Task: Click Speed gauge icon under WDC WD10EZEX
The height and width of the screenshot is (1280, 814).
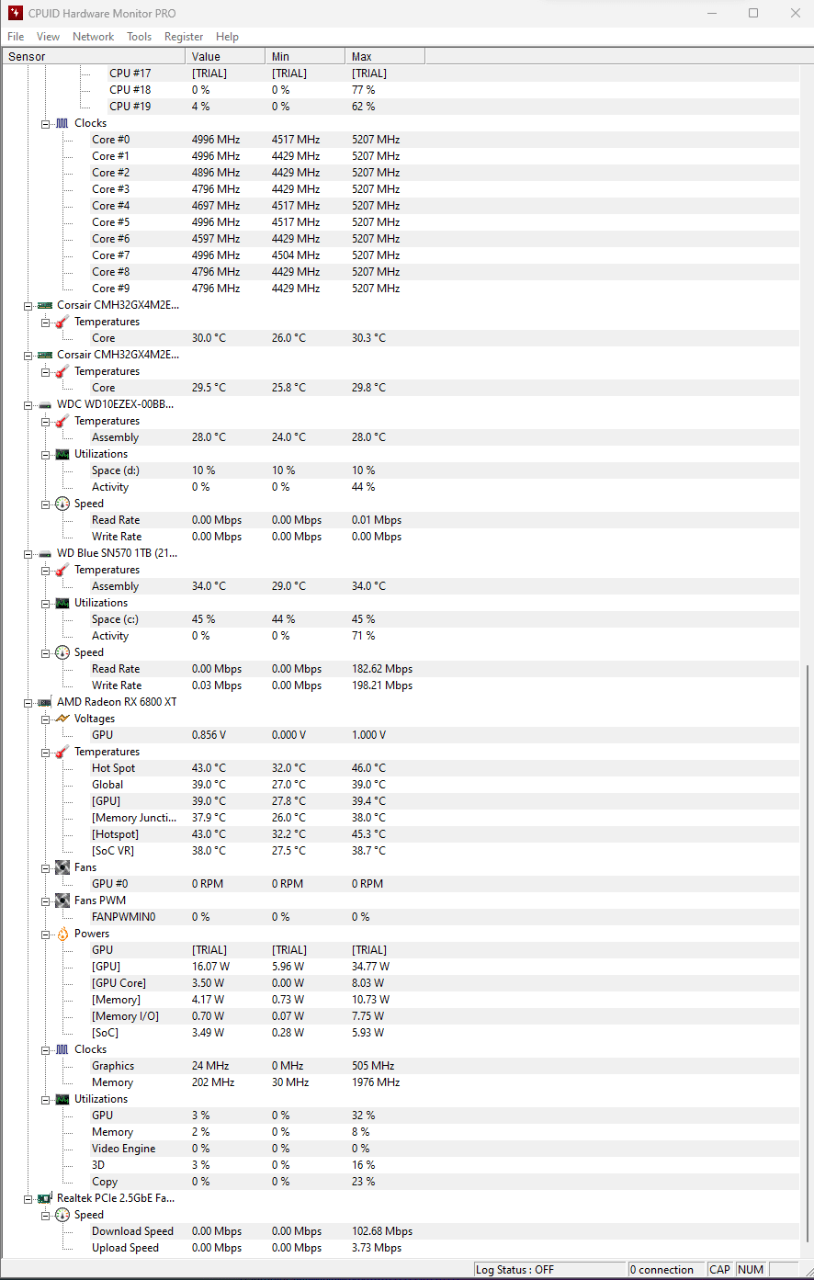Action: point(62,504)
